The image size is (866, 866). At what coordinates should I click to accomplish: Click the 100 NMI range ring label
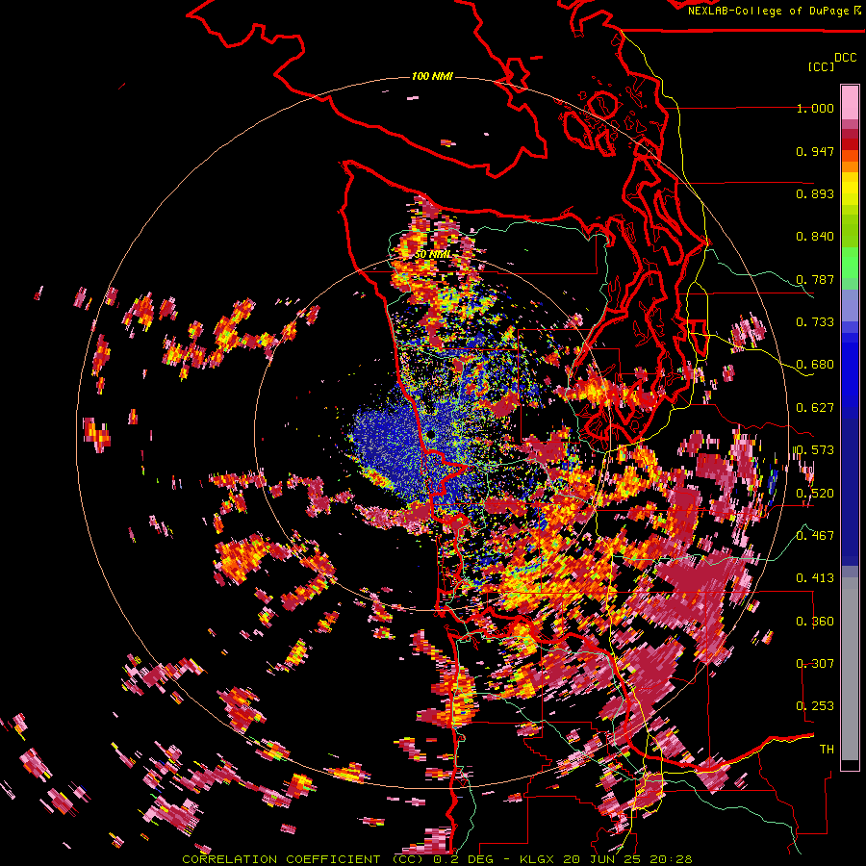pos(432,76)
